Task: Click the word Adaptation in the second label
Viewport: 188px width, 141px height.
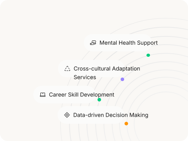Action: [126, 69]
